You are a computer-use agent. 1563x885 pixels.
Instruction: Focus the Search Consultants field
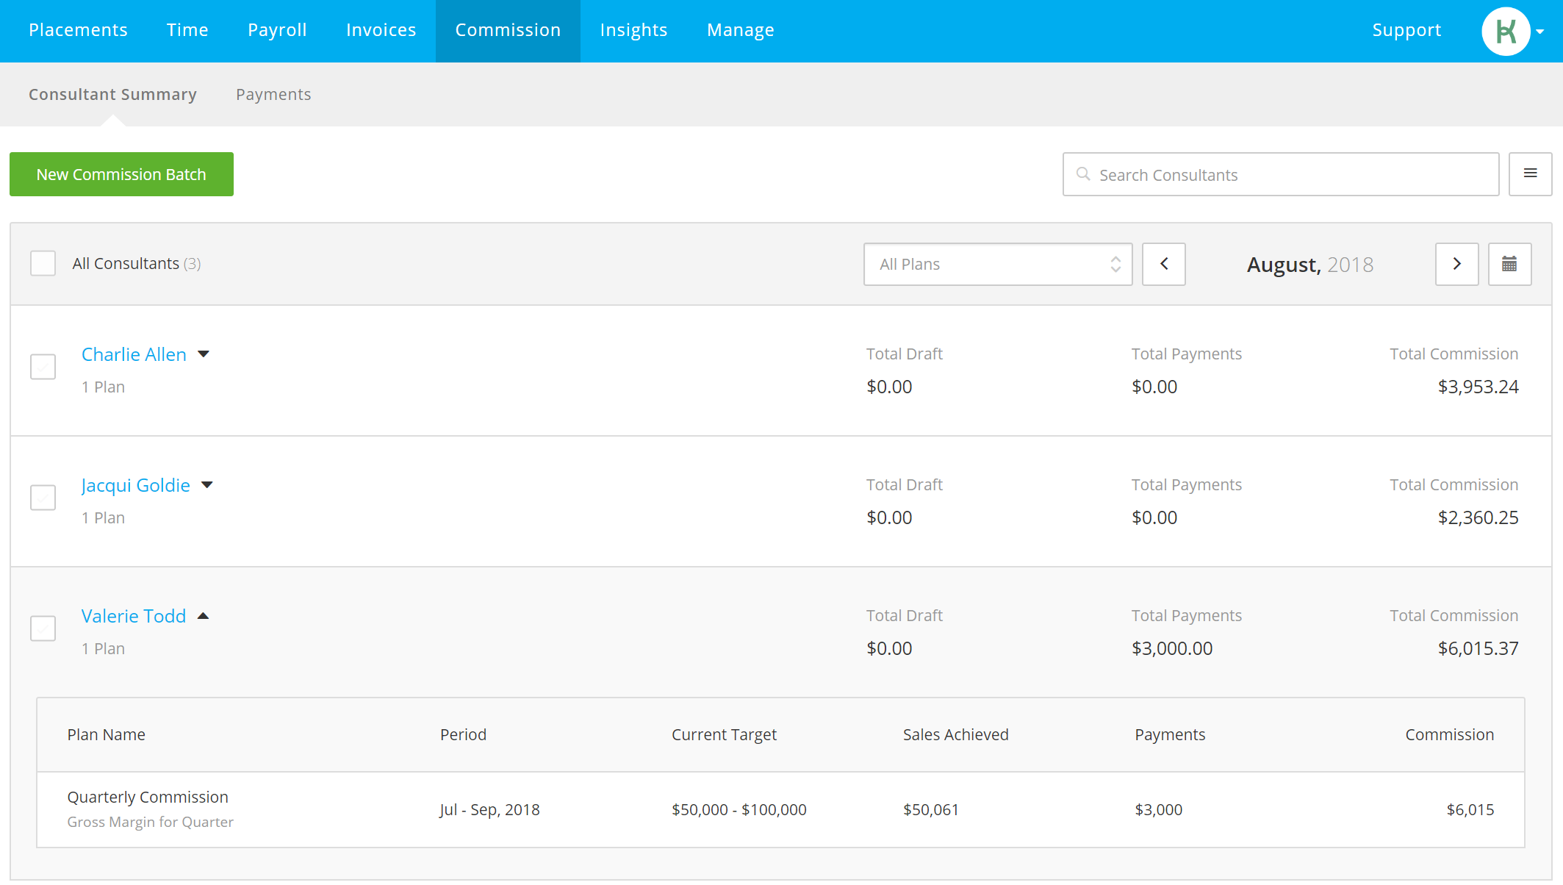1281,174
